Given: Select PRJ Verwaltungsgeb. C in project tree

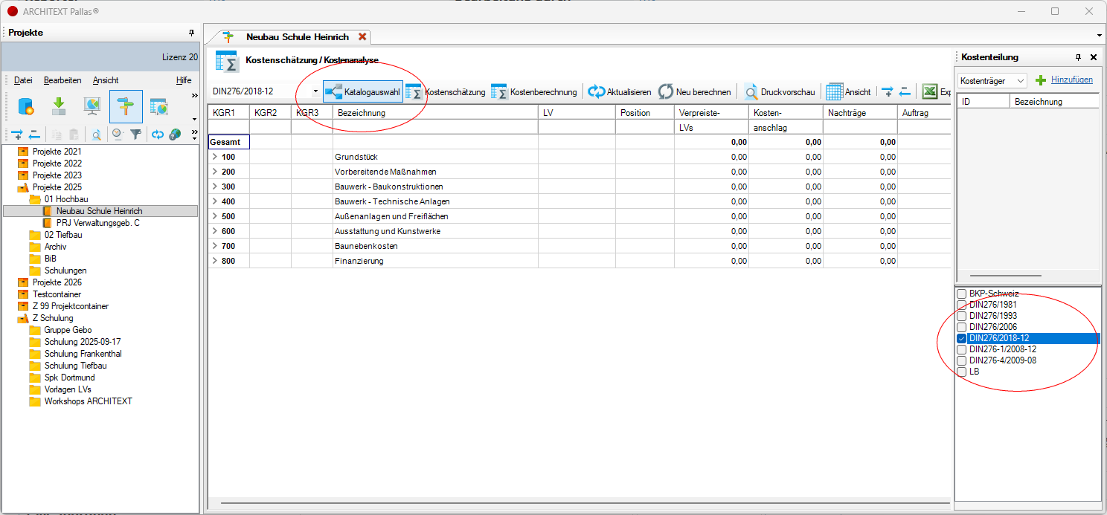Looking at the screenshot, I should click(98, 223).
